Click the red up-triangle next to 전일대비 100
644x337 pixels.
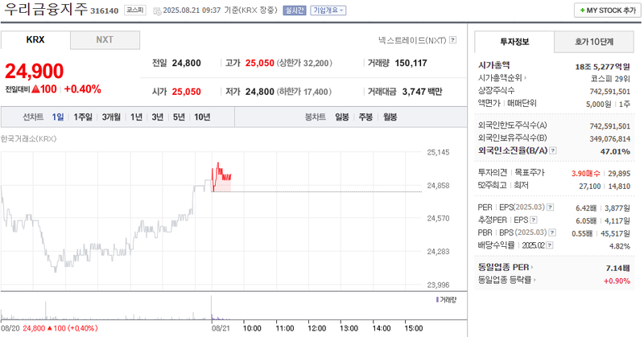[35, 89]
